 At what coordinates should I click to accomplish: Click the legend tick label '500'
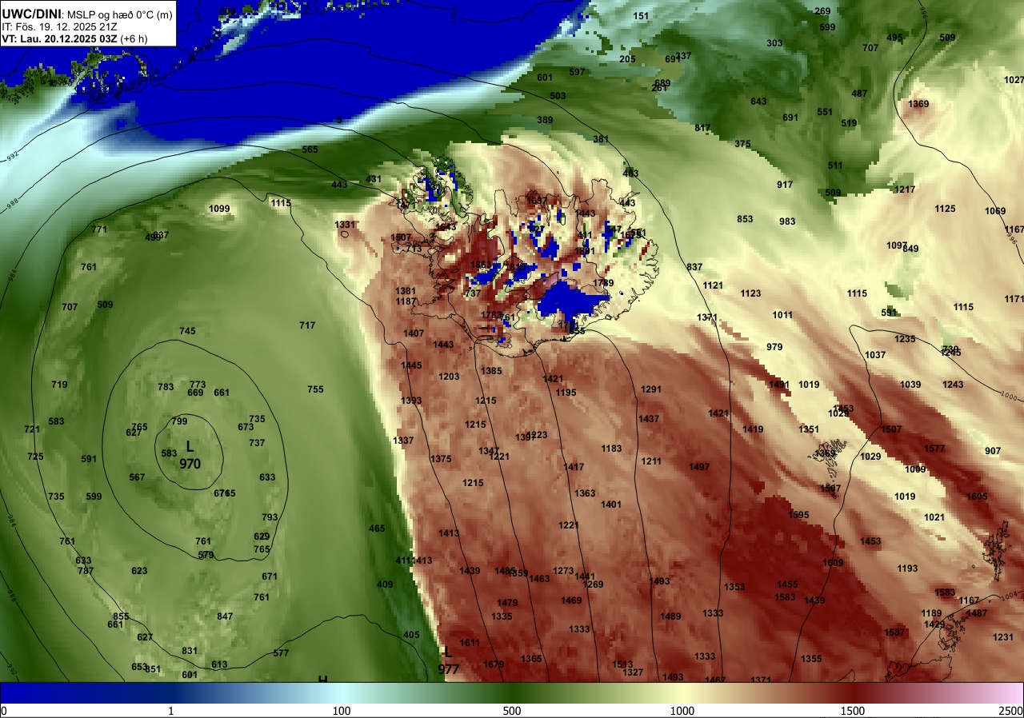[512, 711]
